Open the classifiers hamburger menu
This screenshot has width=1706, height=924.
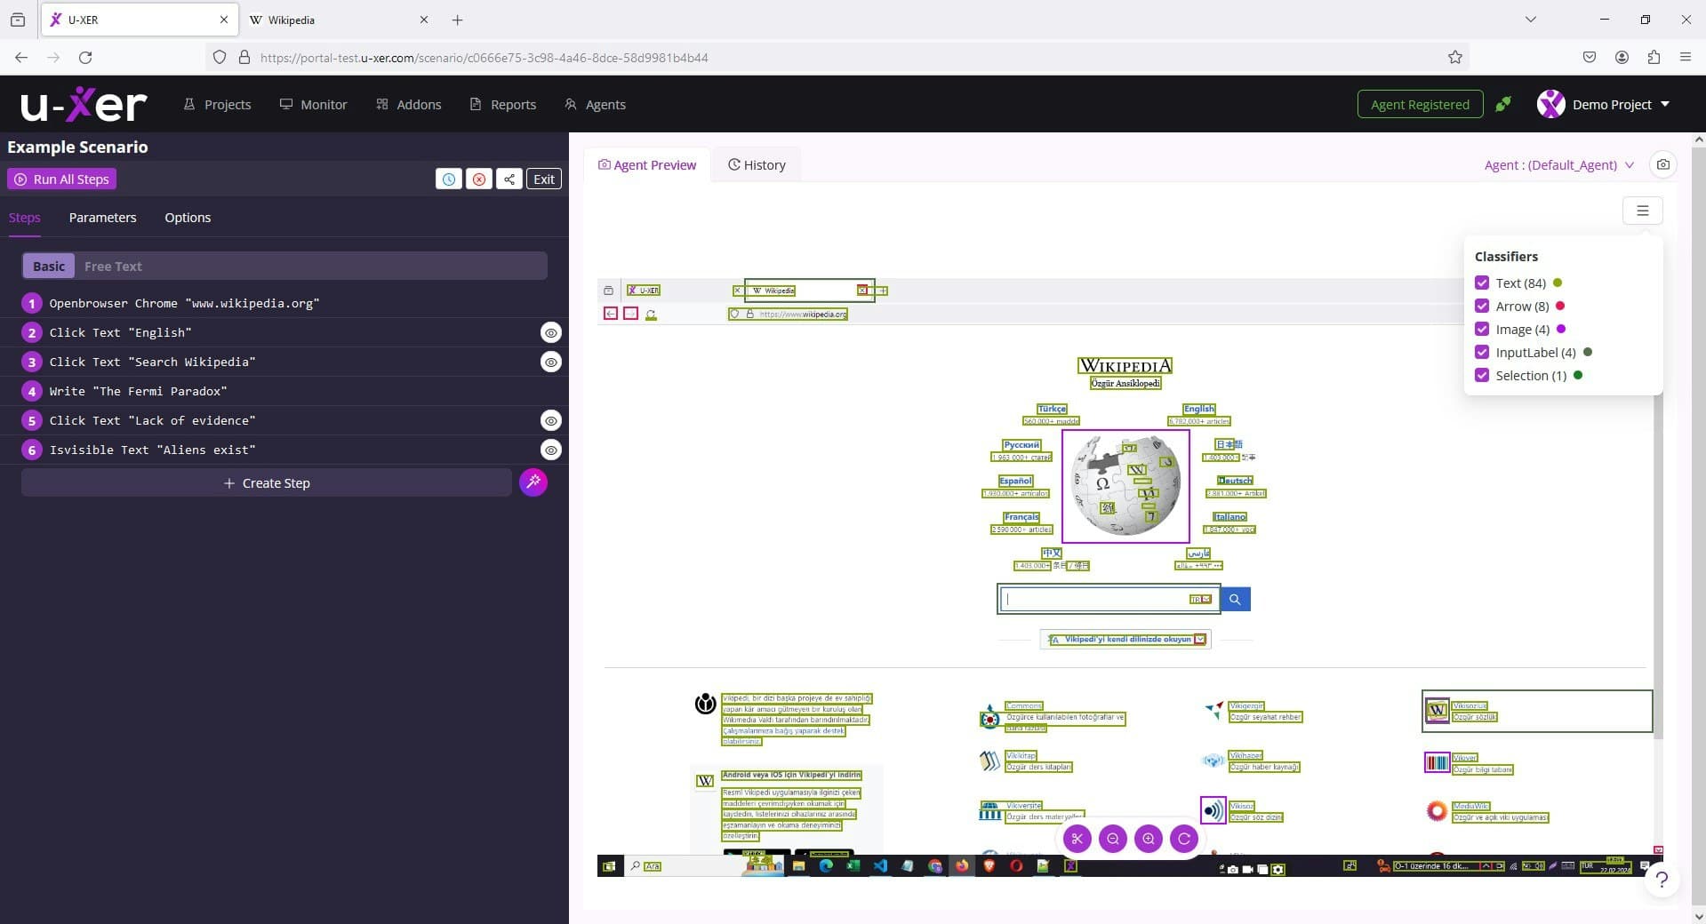tap(1642, 211)
